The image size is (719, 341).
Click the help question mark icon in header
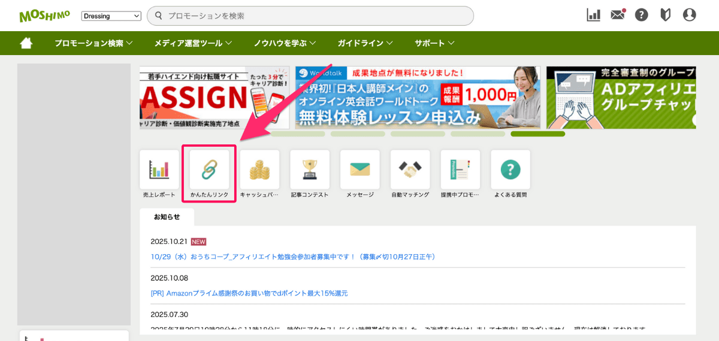pos(642,15)
